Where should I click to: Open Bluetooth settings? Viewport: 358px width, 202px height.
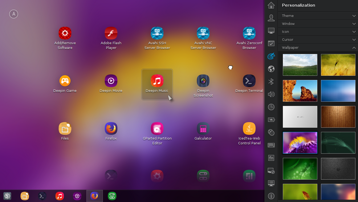click(x=271, y=82)
